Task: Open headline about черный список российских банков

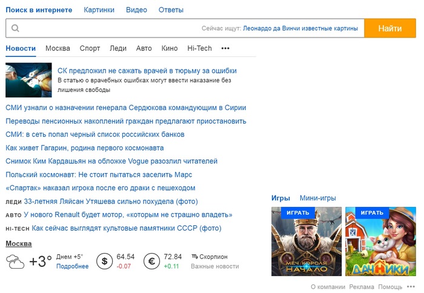Action: click(95, 134)
